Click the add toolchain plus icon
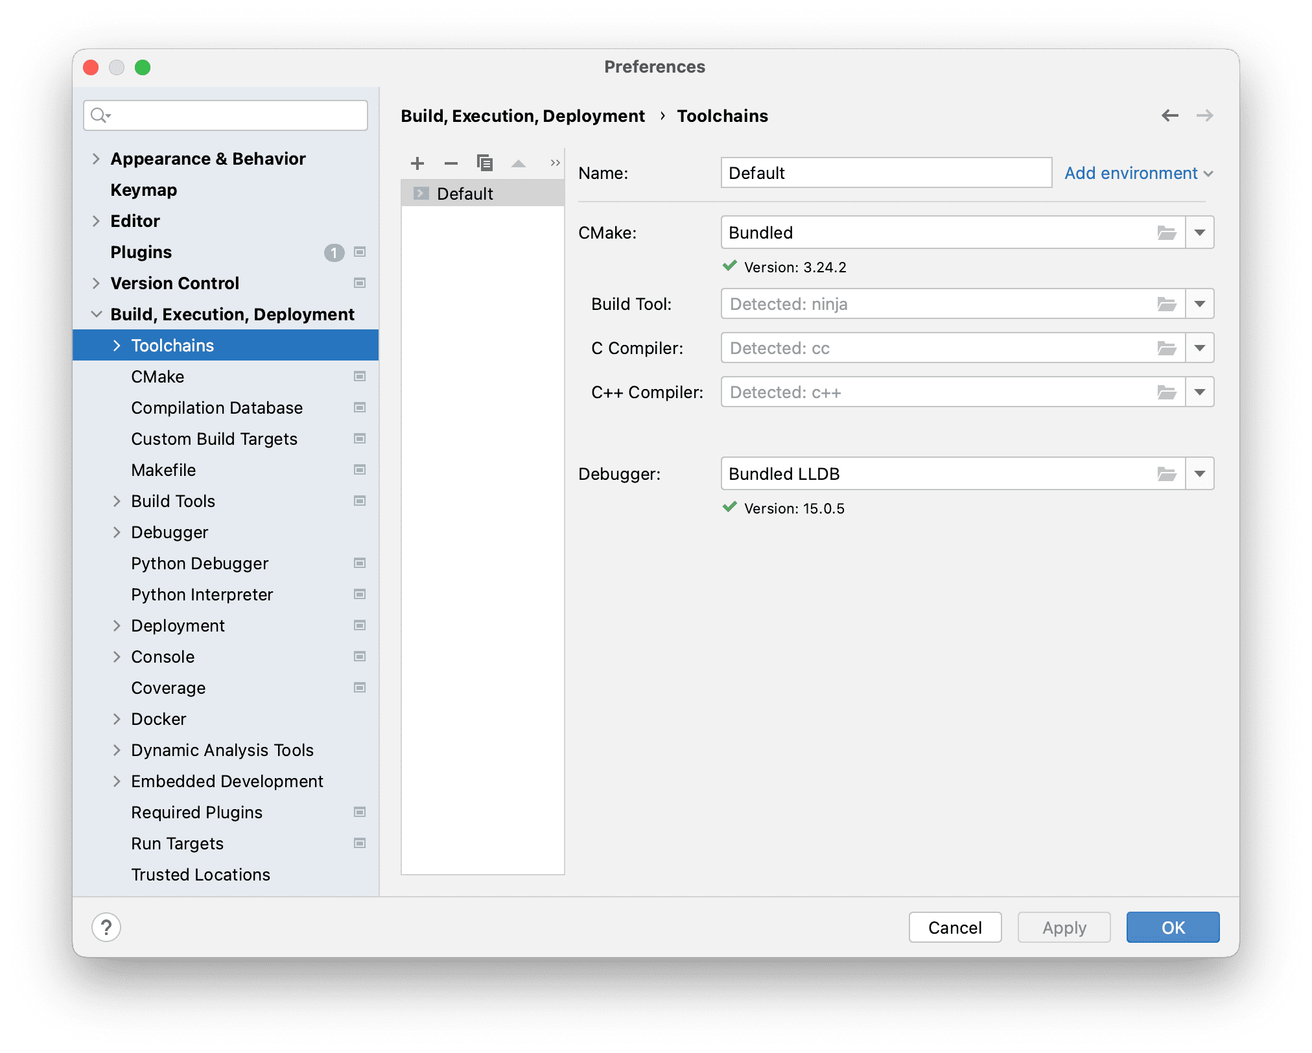The width and height of the screenshot is (1312, 1053). (x=417, y=163)
